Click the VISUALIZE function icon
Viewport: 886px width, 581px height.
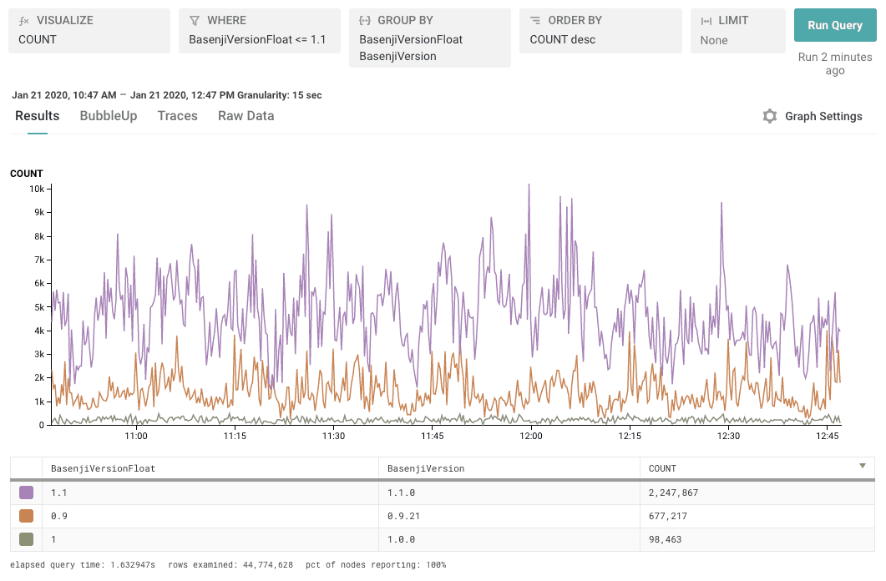(x=24, y=20)
